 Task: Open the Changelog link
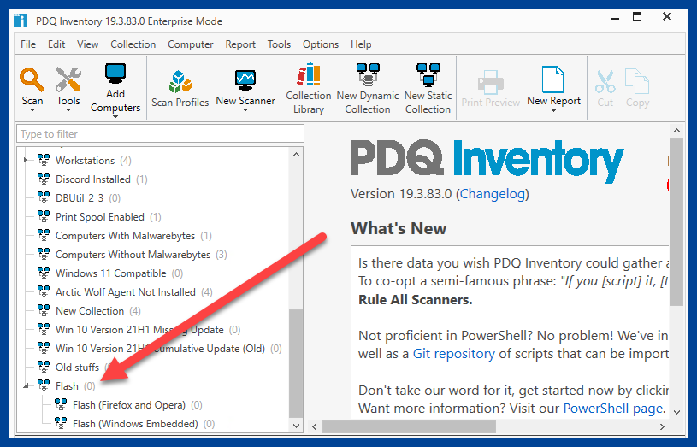[492, 194]
